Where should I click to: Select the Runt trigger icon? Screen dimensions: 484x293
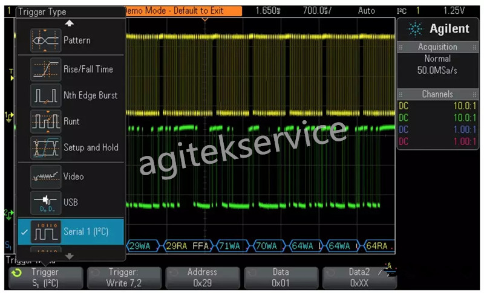(46, 121)
